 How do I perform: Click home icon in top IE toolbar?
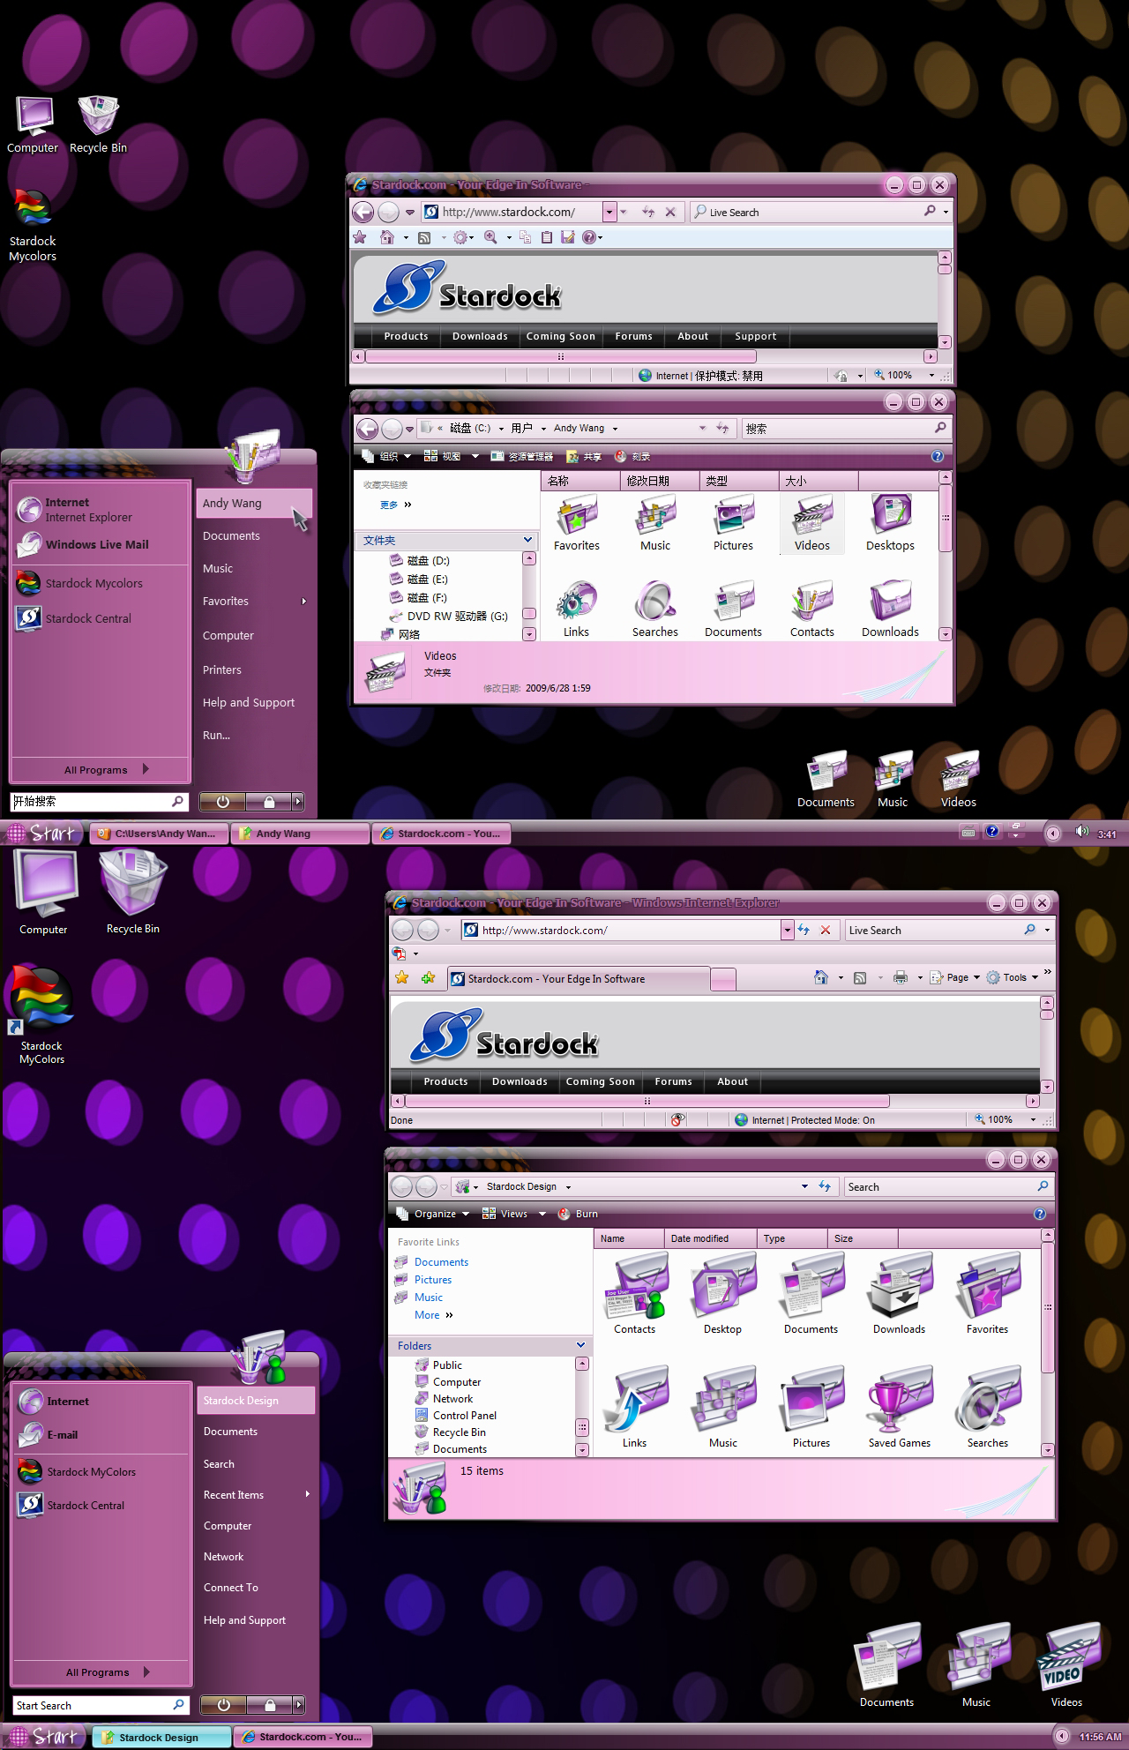[386, 237]
